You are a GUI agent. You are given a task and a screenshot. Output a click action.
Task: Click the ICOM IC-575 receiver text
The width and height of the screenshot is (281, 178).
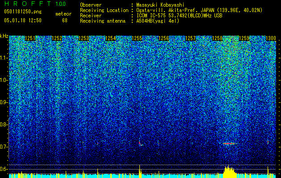coord(179,16)
